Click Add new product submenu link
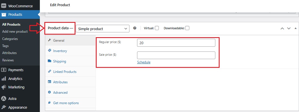The height and width of the screenshot is (112, 299). click(x=15, y=32)
